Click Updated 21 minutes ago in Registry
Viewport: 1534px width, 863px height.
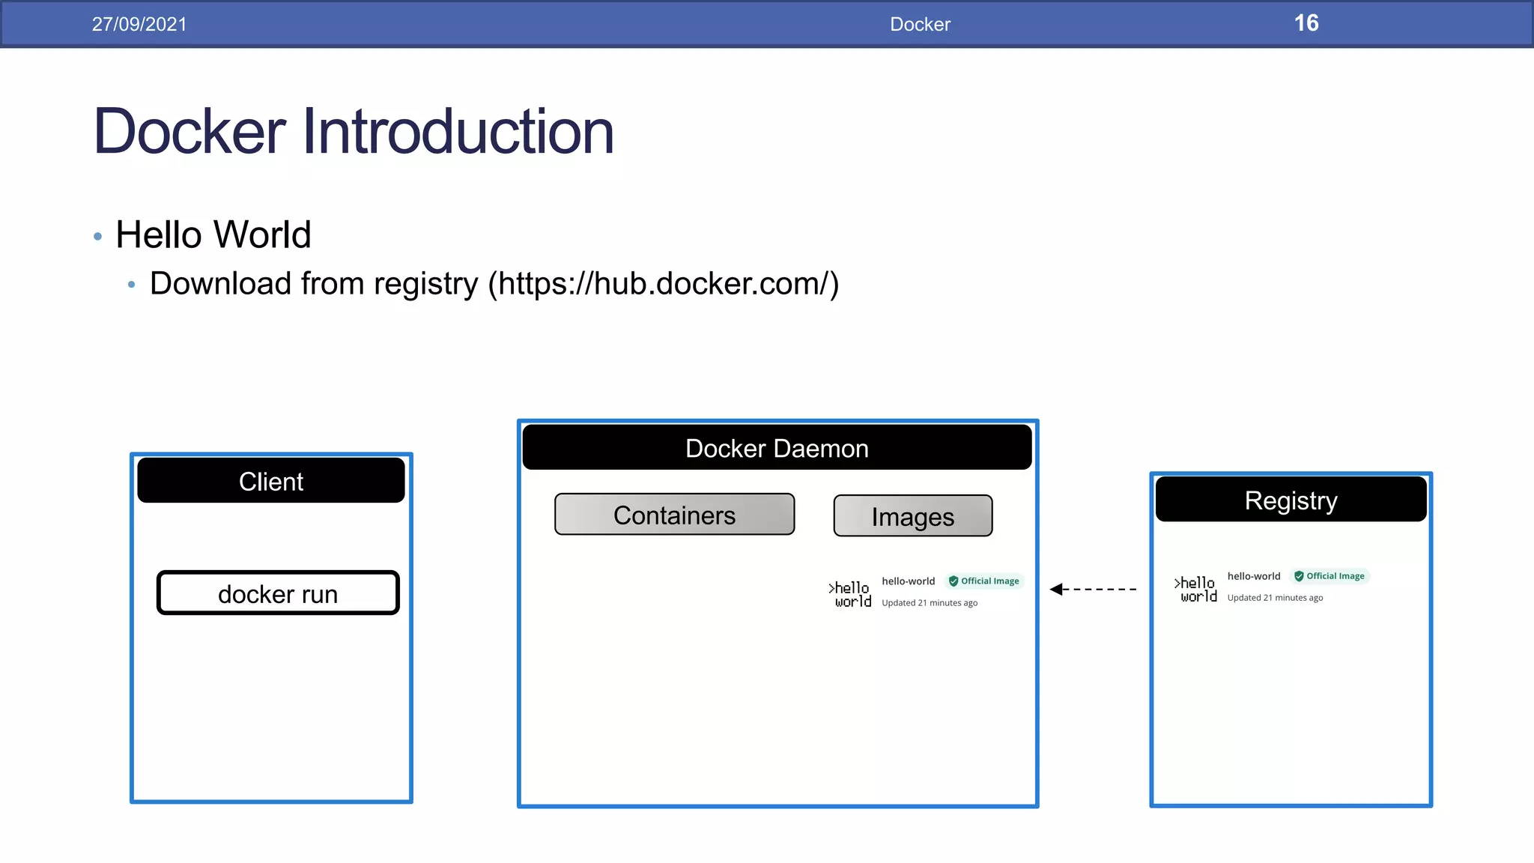point(1275,598)
